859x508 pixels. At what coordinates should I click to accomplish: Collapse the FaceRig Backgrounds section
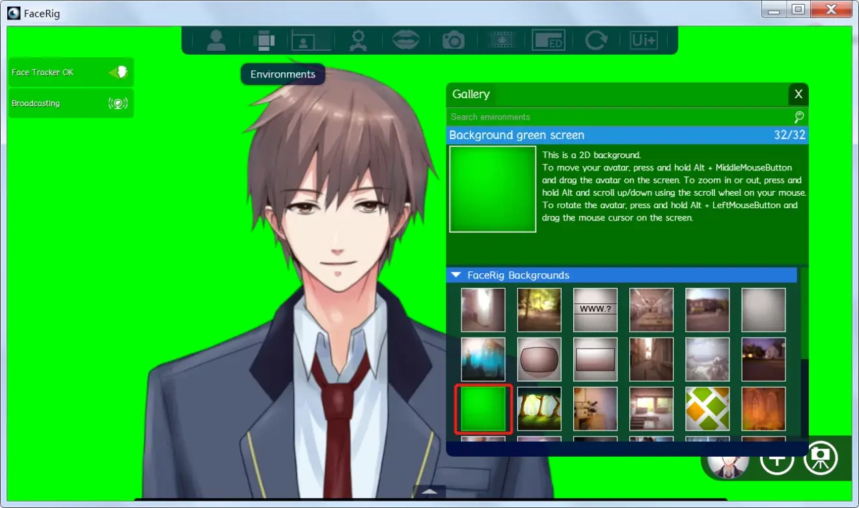[456, 275]
